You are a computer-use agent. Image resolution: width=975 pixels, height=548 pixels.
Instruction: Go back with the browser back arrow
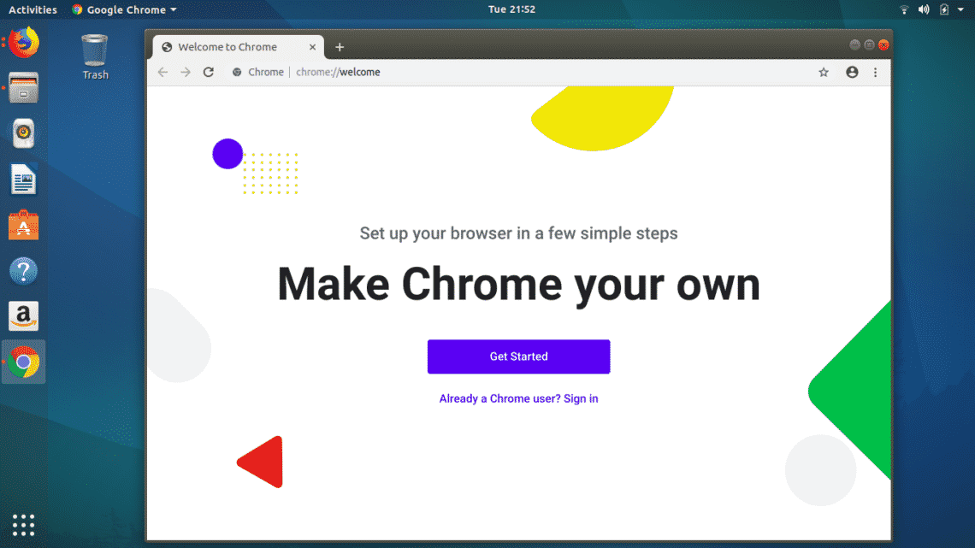[162, 72]
